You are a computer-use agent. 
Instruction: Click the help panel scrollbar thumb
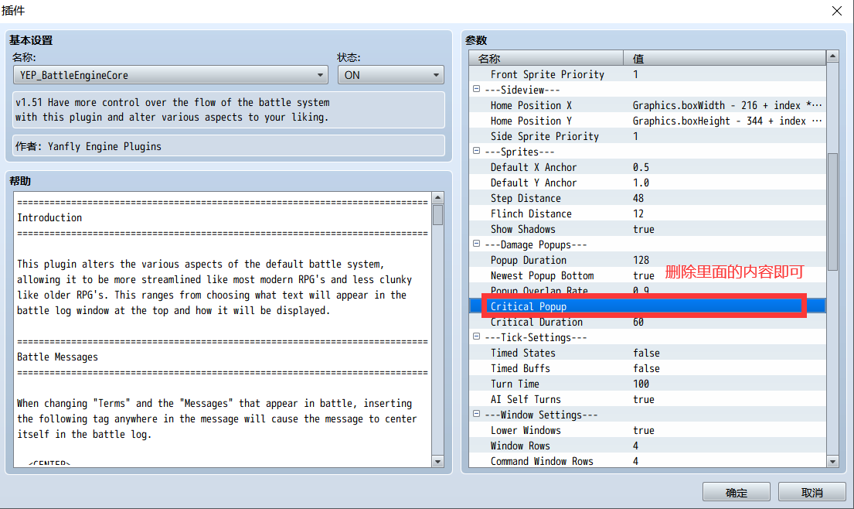click(438, 215)
